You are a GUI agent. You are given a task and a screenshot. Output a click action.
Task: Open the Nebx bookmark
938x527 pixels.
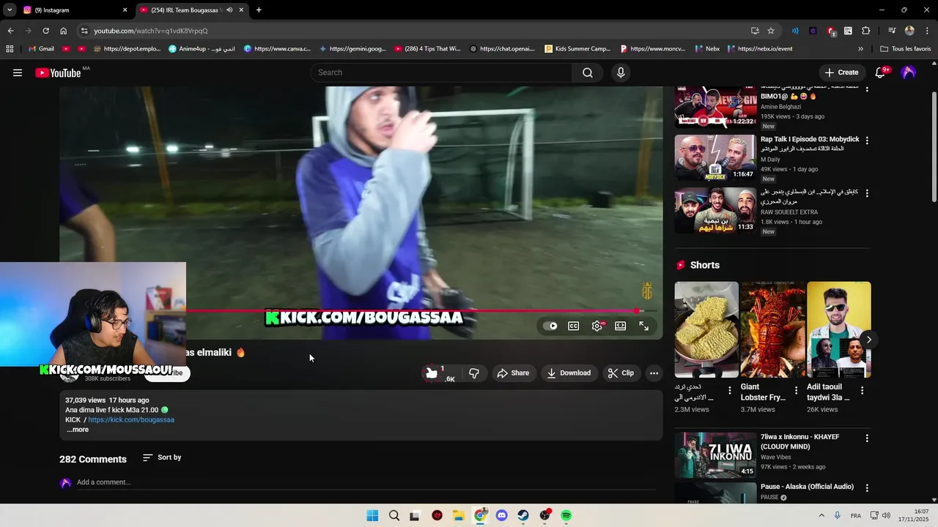click(x=707, y=49)
